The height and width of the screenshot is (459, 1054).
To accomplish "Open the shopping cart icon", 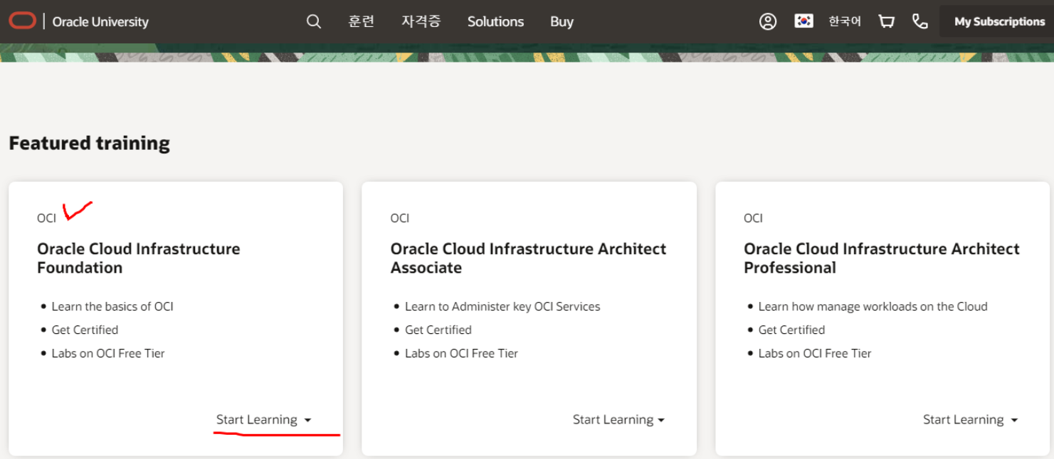I will pos(887,21).
